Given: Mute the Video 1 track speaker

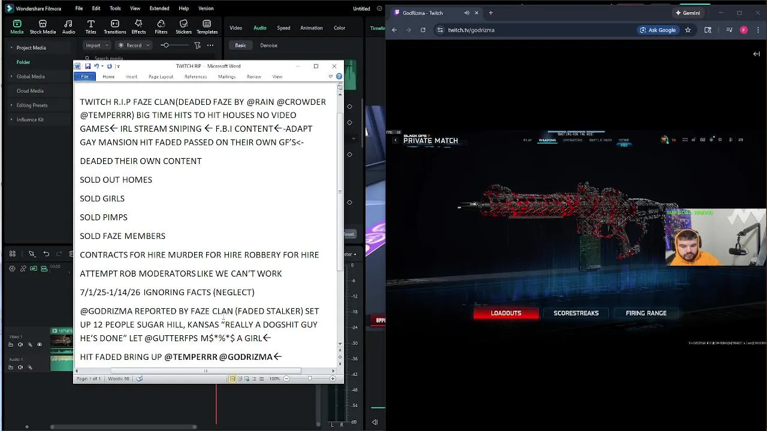Looking at the screenshot, I should (20, 344).
